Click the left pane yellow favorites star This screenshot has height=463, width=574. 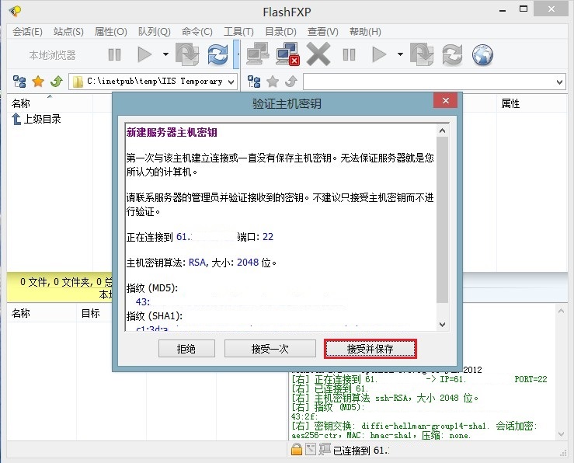pos(37,82)
